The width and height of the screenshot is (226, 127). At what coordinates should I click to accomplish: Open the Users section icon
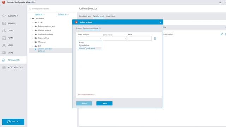pyautogui.click(x=4, y=31)
